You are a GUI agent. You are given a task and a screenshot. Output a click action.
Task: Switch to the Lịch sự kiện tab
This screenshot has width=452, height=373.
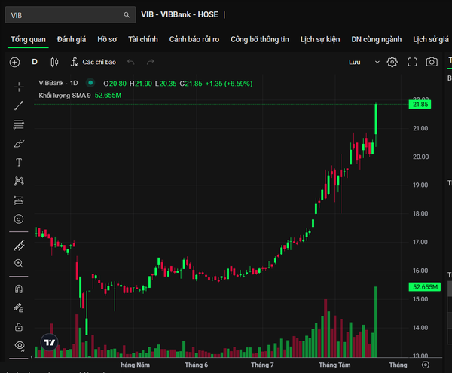coord(320,39)
